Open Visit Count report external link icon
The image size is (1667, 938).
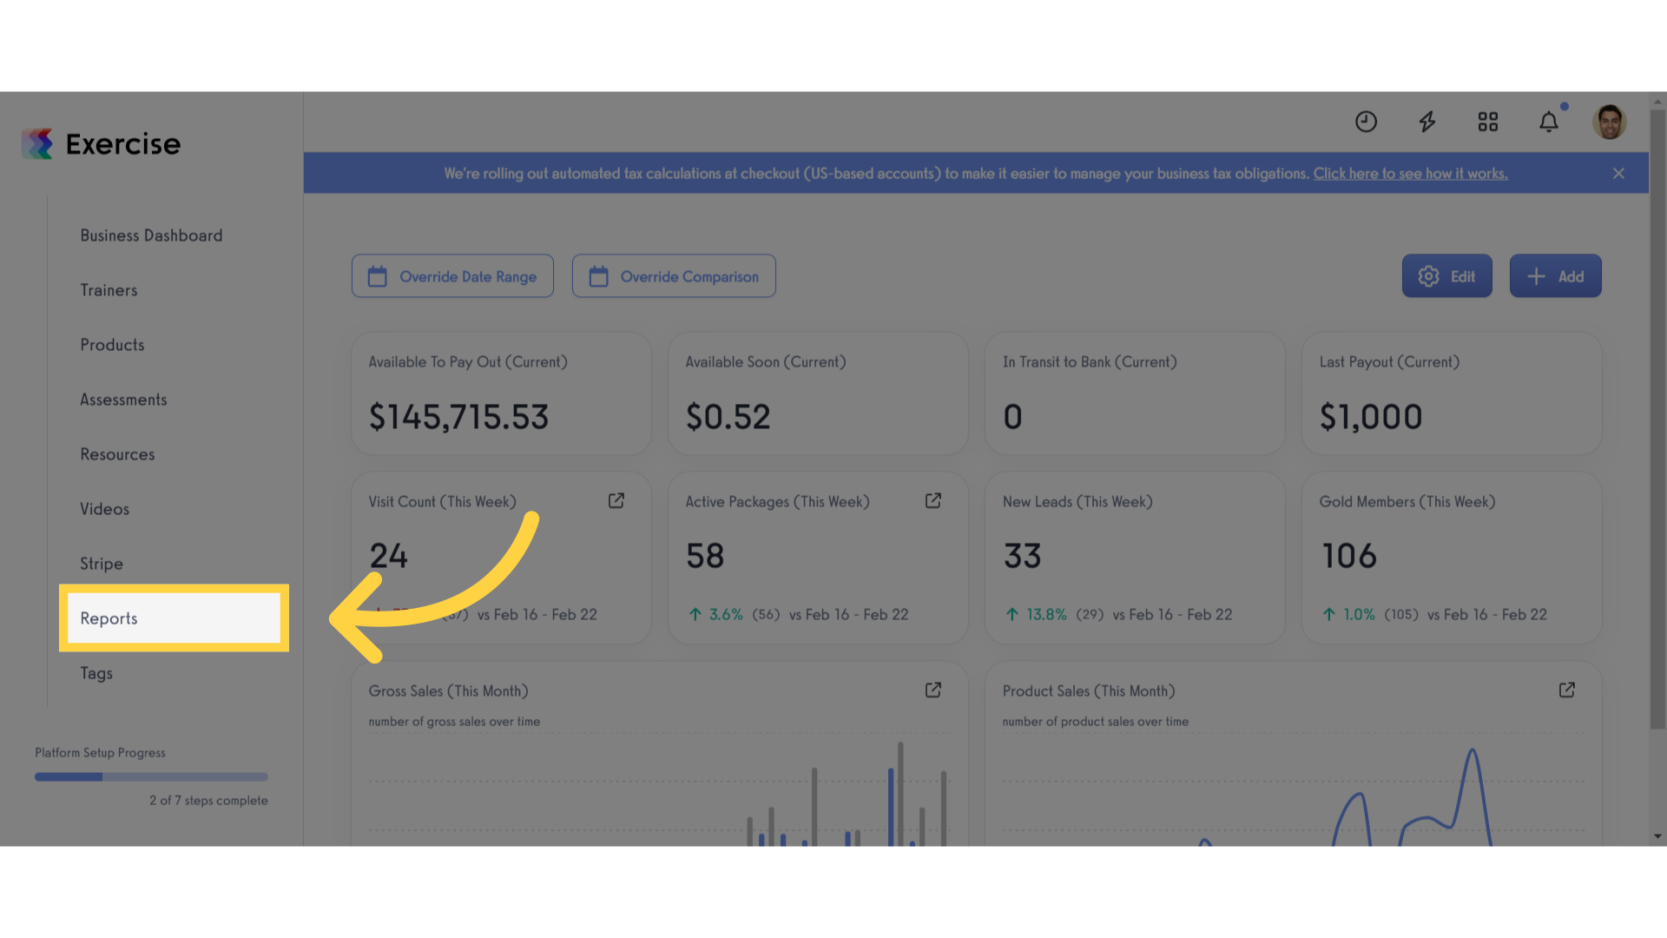tap(616, 501)
